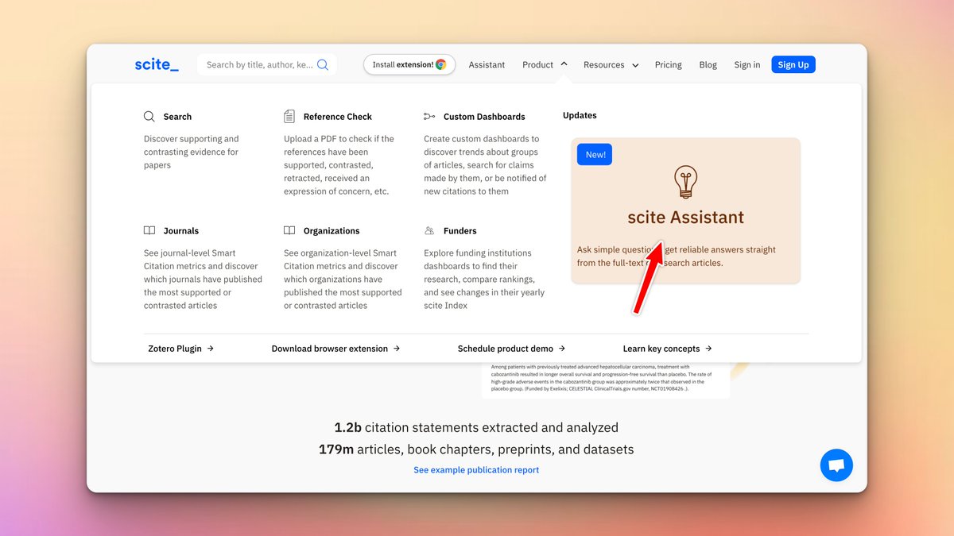Open the Resources menu label

[603, 65]
